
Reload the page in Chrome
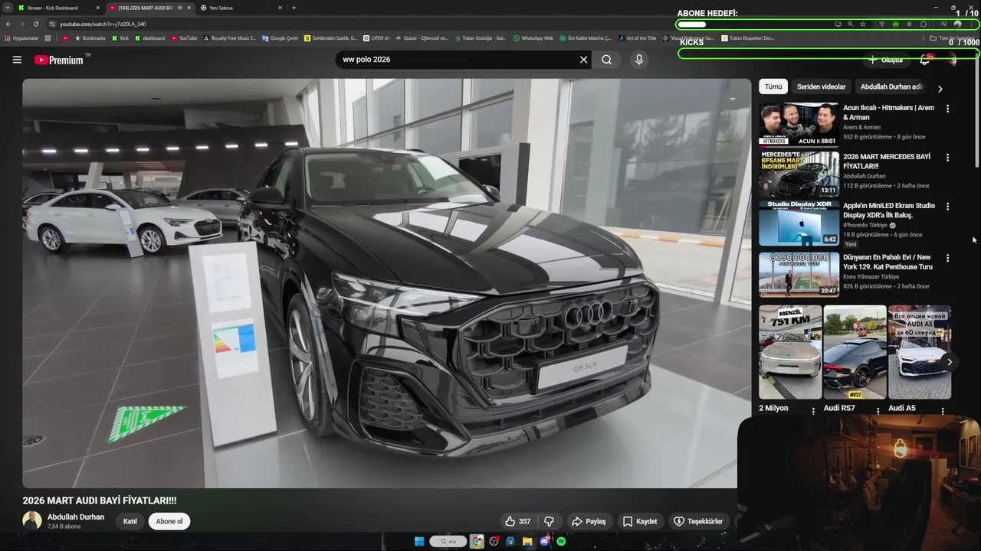pyautogui.click(x=34, y=24)
